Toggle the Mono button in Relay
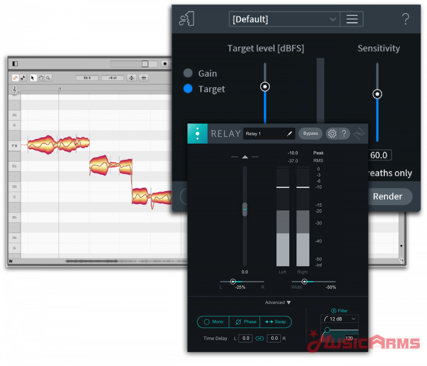 tap(213, 322)
